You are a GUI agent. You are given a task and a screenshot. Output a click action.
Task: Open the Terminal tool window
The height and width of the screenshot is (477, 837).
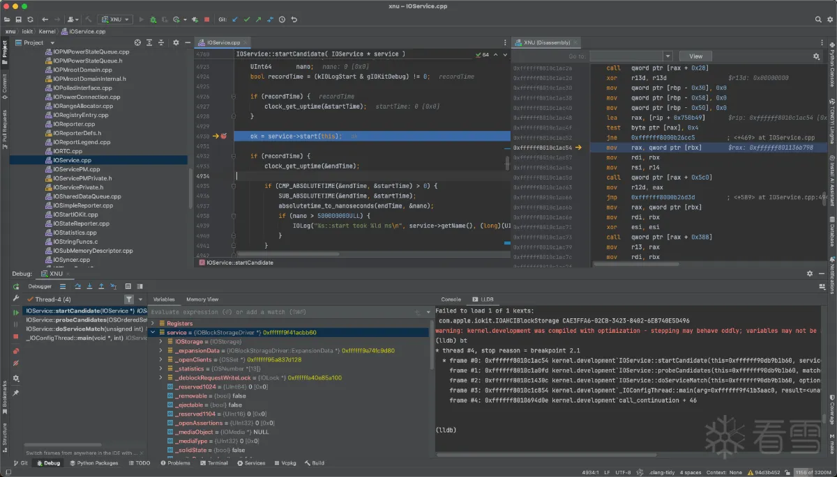[x=213, y=463]
